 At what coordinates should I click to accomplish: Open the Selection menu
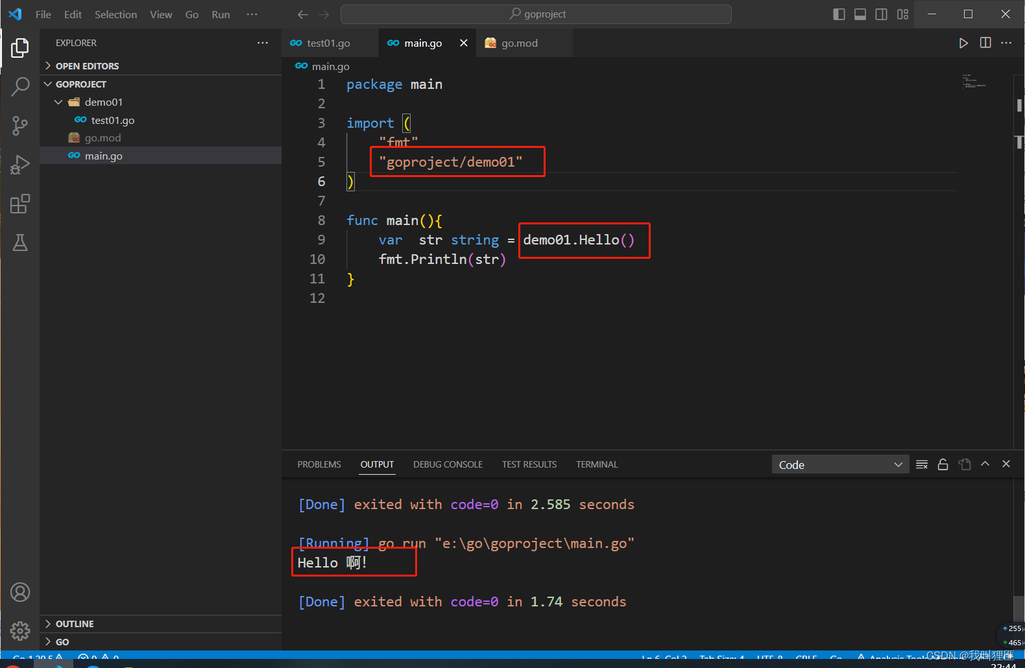pos(115,14)
